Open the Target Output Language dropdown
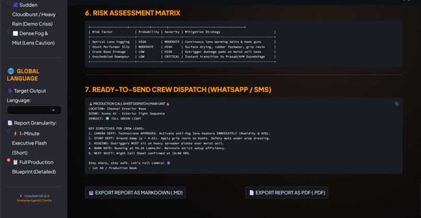Viewport: 421px width, 218px height. point(34,110)
